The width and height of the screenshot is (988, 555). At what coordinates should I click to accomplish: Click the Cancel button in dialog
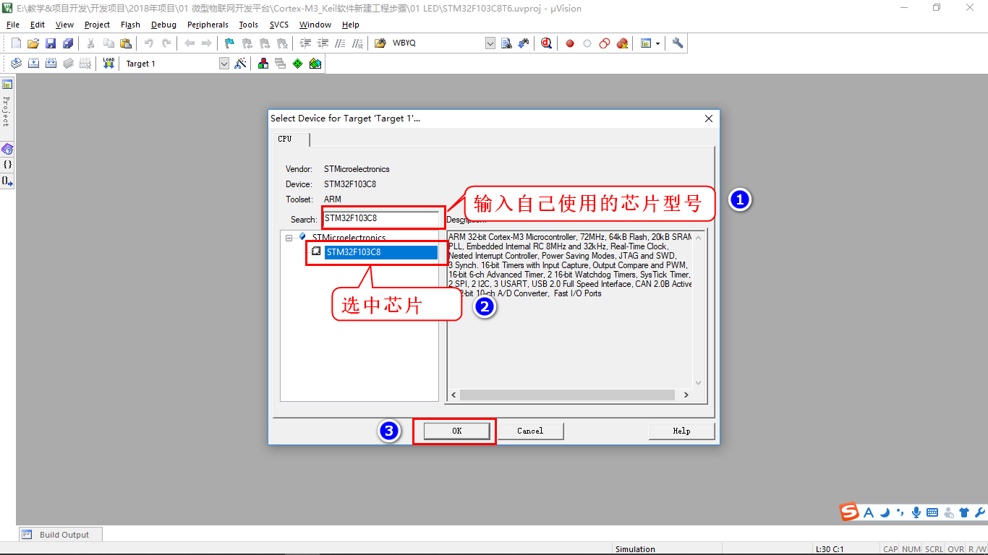530,431
